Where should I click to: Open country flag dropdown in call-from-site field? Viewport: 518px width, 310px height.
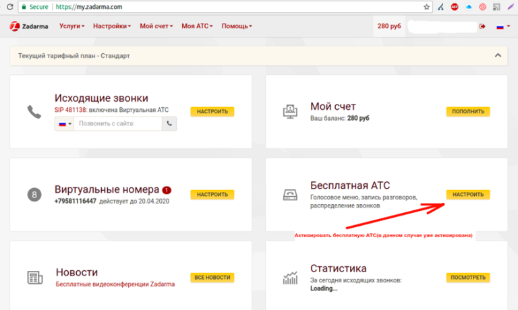(x=65, y=123)
